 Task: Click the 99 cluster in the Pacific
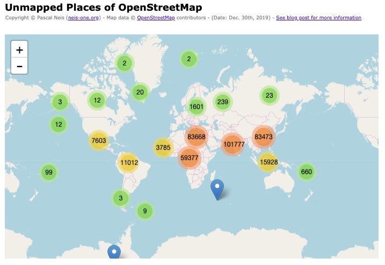coord(49,172)
